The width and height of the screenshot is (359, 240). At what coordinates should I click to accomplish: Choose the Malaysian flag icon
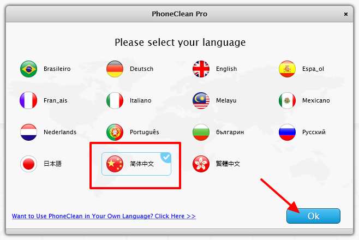click(201, 100)
